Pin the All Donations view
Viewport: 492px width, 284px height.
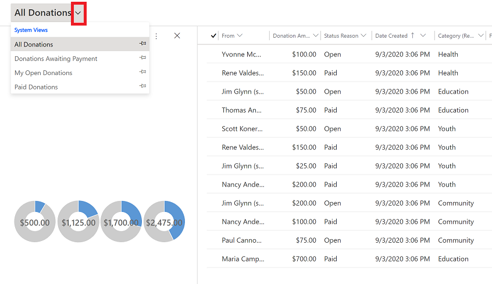click(x=142, y=43)
